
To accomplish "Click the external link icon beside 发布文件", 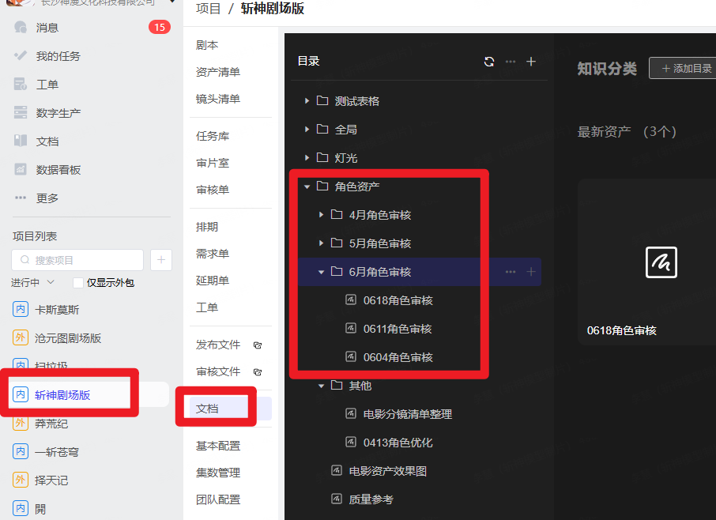I will [x=258, y=345].
